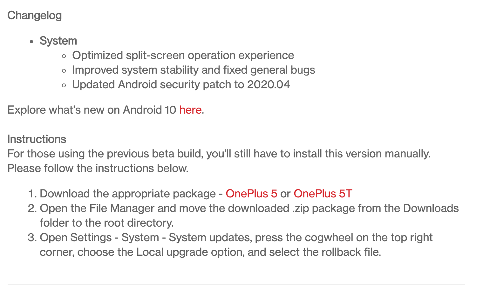Viewport: 483px width, 285px height.
Task: Click 'folder to the root directory' line
Action: pyautogui.click(x=106, y=223)
